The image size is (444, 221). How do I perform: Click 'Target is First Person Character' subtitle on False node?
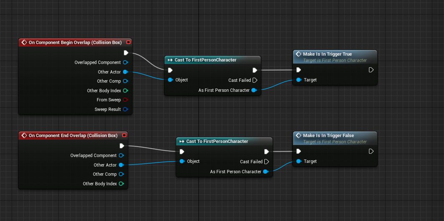[335, 142]
